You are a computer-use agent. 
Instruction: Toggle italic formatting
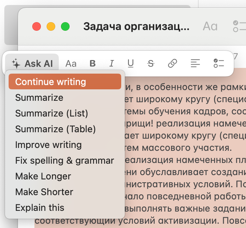(112, 64)
